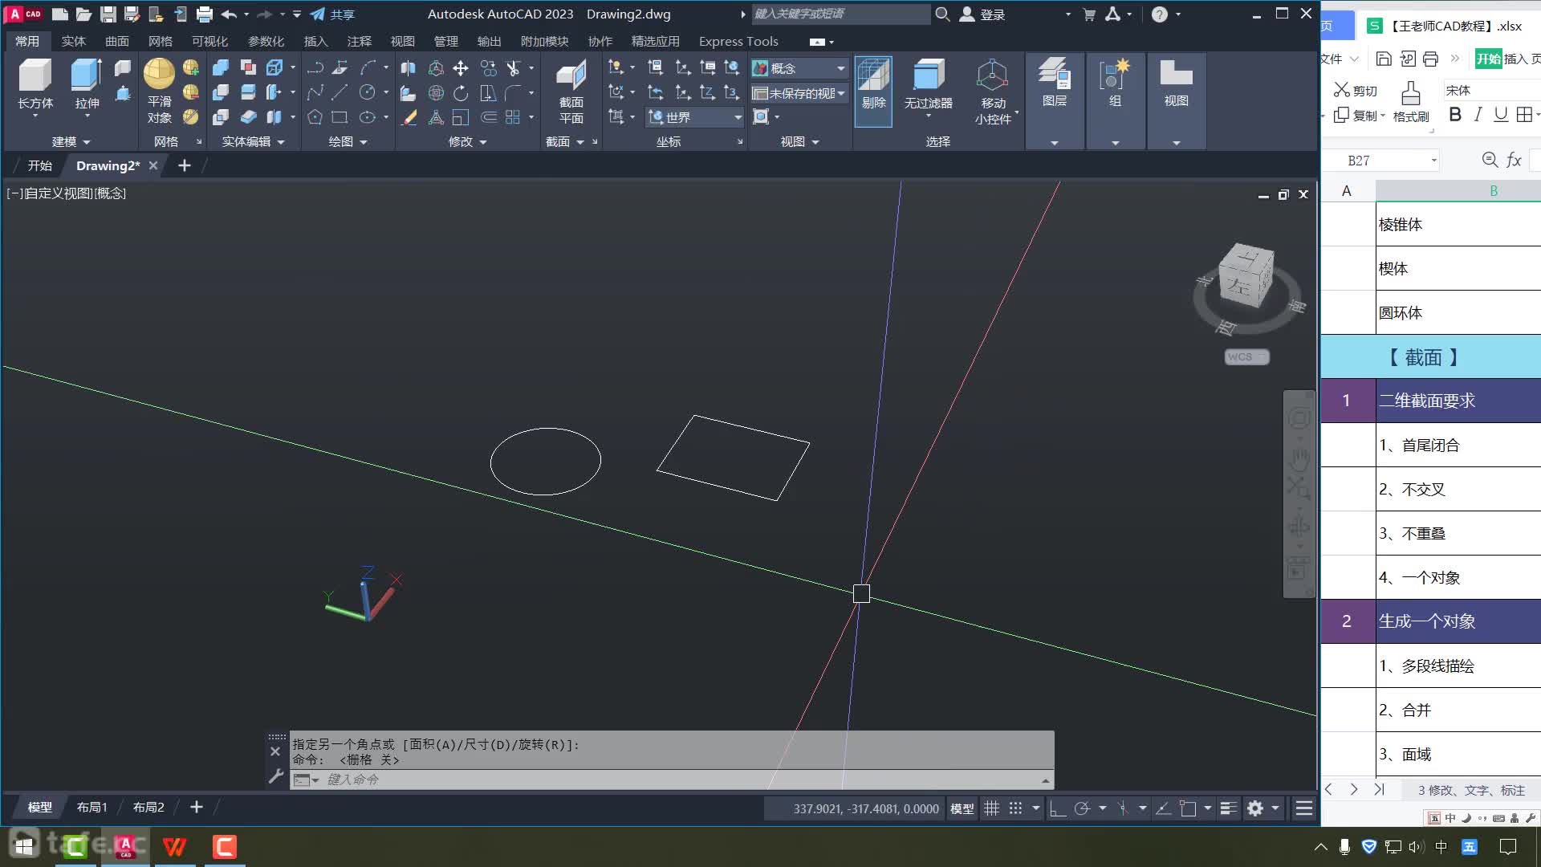Click the Extrude (拉伸) tool
Image resolution: width=1541 pixels, height=867 pixels.
[87, 83]
